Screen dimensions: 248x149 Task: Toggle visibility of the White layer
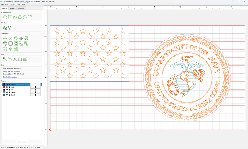7,92
